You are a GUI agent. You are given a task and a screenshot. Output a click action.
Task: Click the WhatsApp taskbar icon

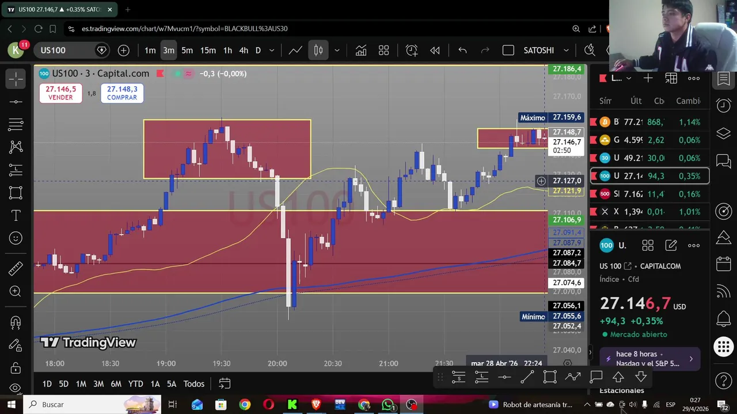[388, 405]
